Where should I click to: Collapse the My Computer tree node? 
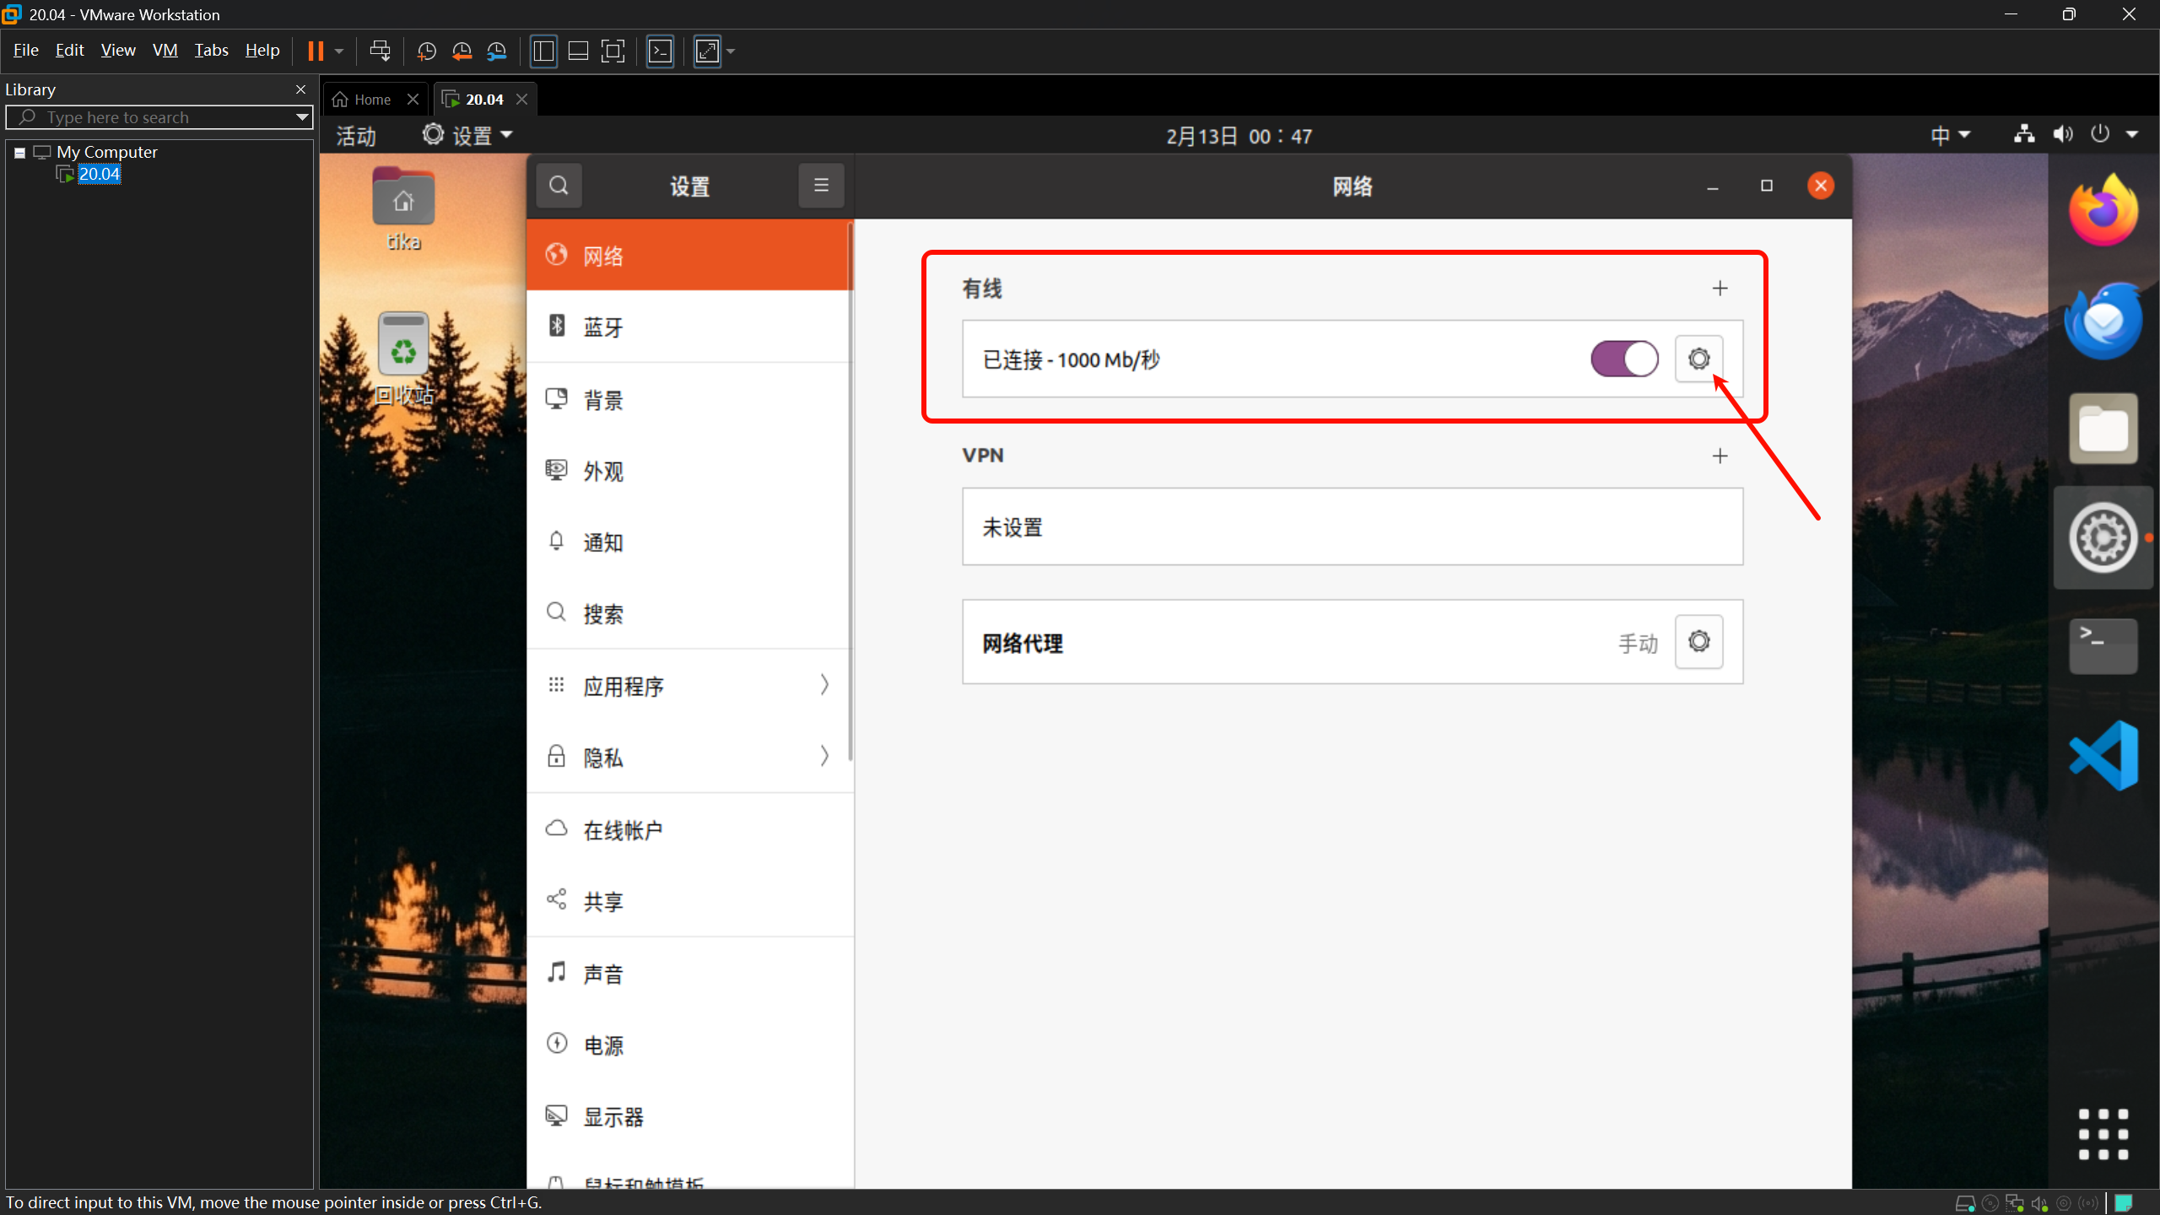(x=19, y=153)
